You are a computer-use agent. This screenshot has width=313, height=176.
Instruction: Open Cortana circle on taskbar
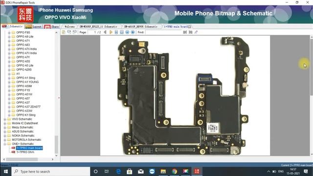[96, 172]
